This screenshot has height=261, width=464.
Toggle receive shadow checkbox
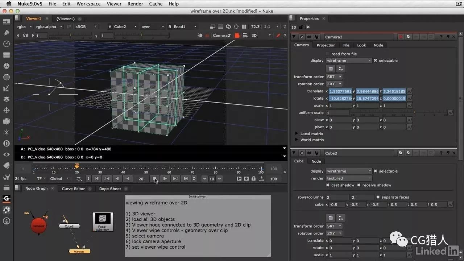tap(359, 185)
